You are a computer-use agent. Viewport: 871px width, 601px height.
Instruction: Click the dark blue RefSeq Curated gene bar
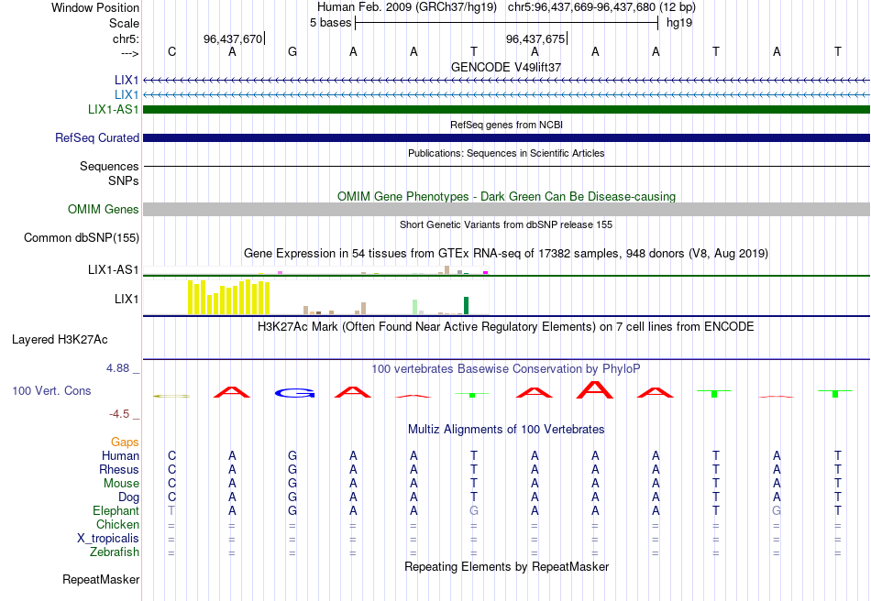(507, 137)
